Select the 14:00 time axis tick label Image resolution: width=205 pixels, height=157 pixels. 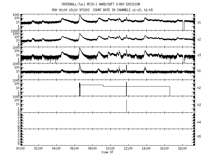point(146,148)
